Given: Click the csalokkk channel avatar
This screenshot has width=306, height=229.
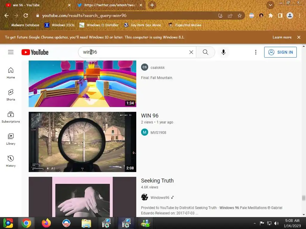Looking at the screenshot, I should pyautogui.click(x=145, y=67).
